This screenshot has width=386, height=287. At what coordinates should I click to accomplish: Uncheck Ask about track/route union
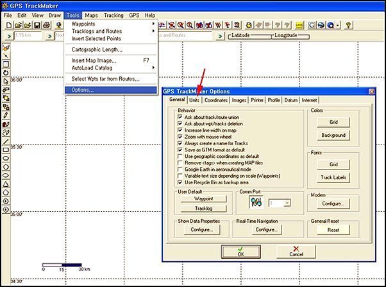click(x=180, y=117)
